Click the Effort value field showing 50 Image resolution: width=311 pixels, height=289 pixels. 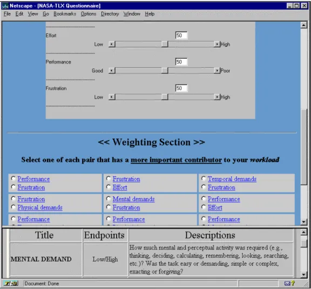(181, 35)
